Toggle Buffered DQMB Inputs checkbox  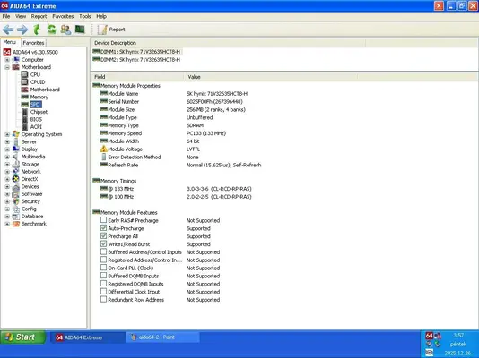point(103,276)
